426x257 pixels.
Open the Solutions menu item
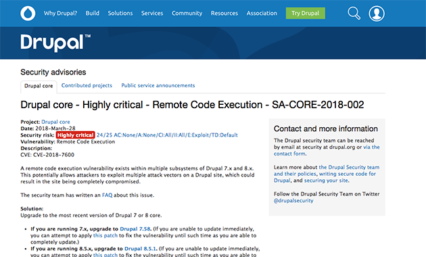pyautogui.click(x=120, y=13)
